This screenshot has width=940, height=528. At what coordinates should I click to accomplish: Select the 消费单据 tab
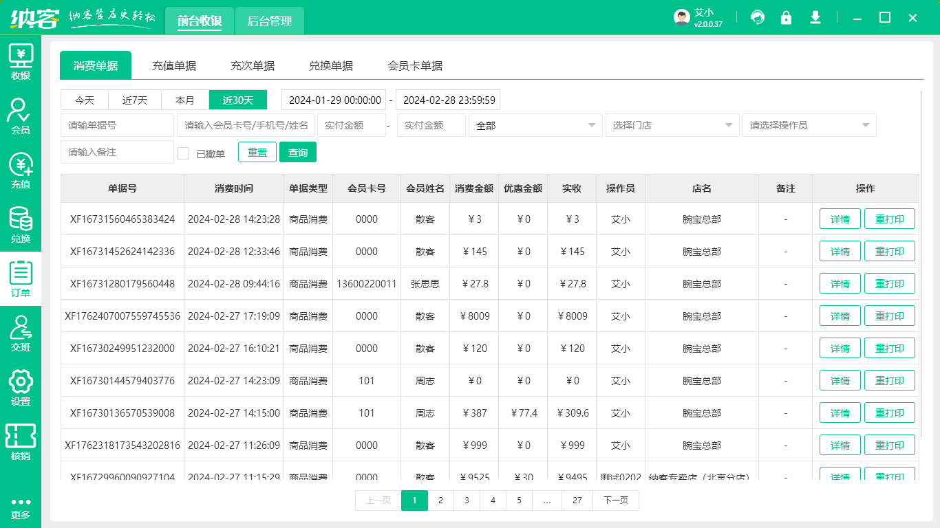point(96,65)
